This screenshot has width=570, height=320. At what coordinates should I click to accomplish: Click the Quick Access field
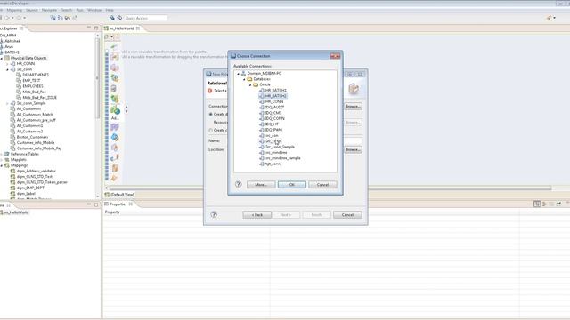(145, 18)
